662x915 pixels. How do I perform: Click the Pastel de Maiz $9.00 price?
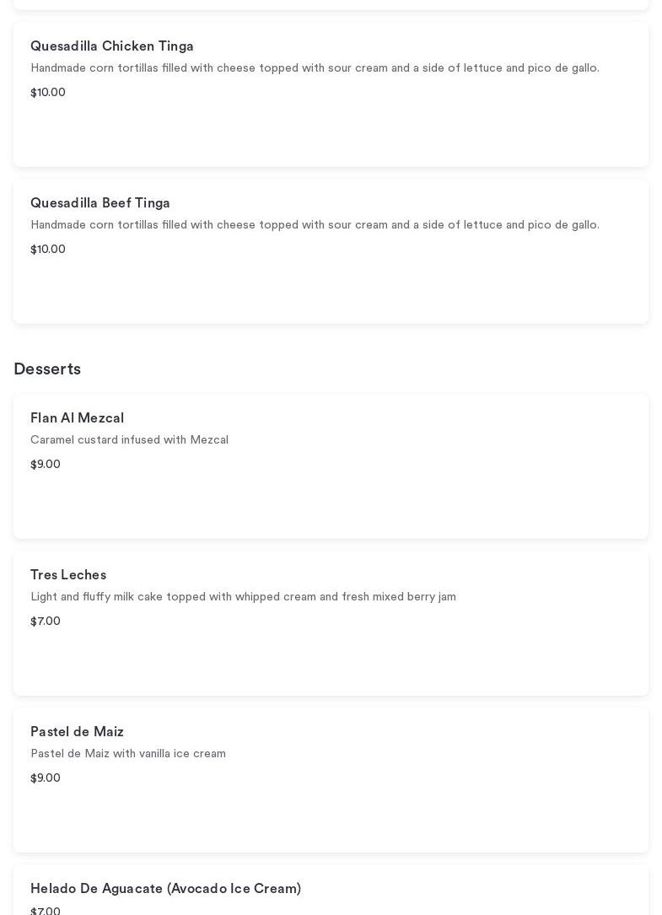(46, 778)
